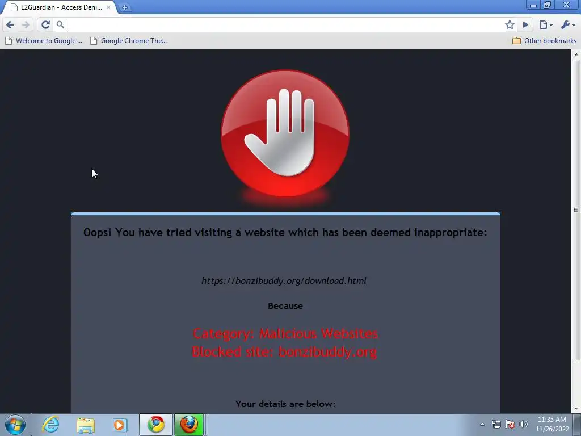Go back to the previous page
This screenshot has height=436, width=581.
pyautogui.click(x=10, y=25)
